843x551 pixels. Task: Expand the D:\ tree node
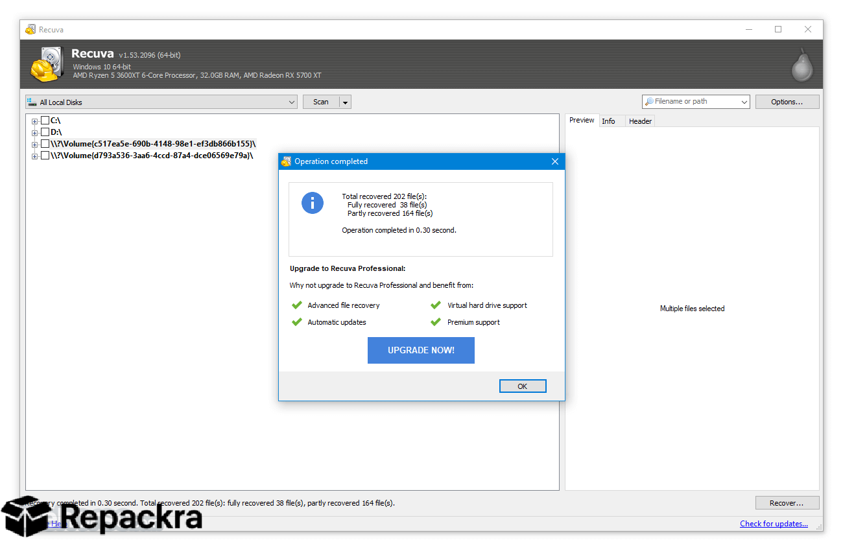tap(34, 133)
